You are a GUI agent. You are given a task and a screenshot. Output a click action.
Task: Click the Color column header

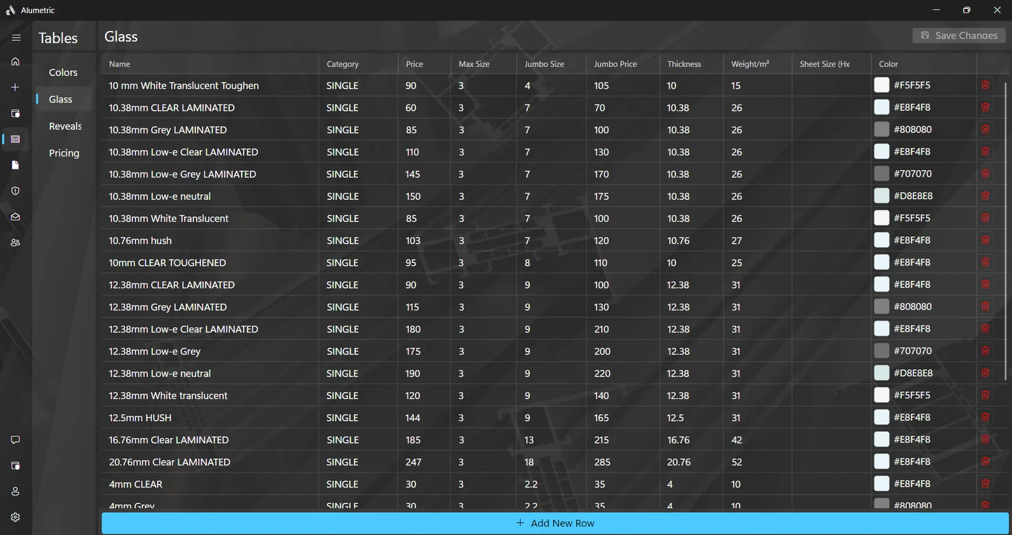[924, 64]
